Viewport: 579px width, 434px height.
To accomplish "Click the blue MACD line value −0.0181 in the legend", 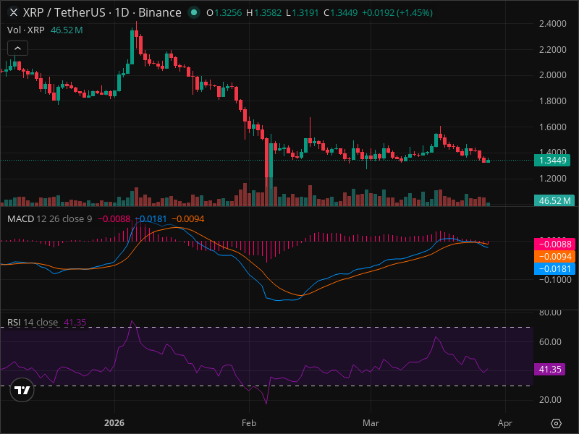I will pos(151,219).
